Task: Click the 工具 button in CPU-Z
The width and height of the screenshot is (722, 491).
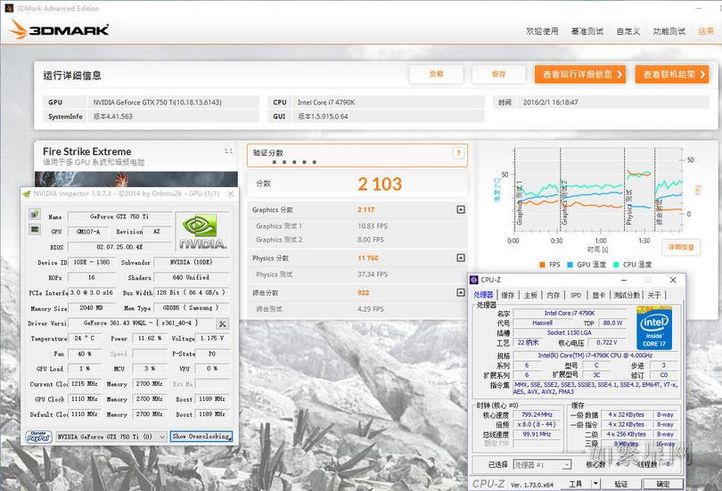Action: click(576, 484)
